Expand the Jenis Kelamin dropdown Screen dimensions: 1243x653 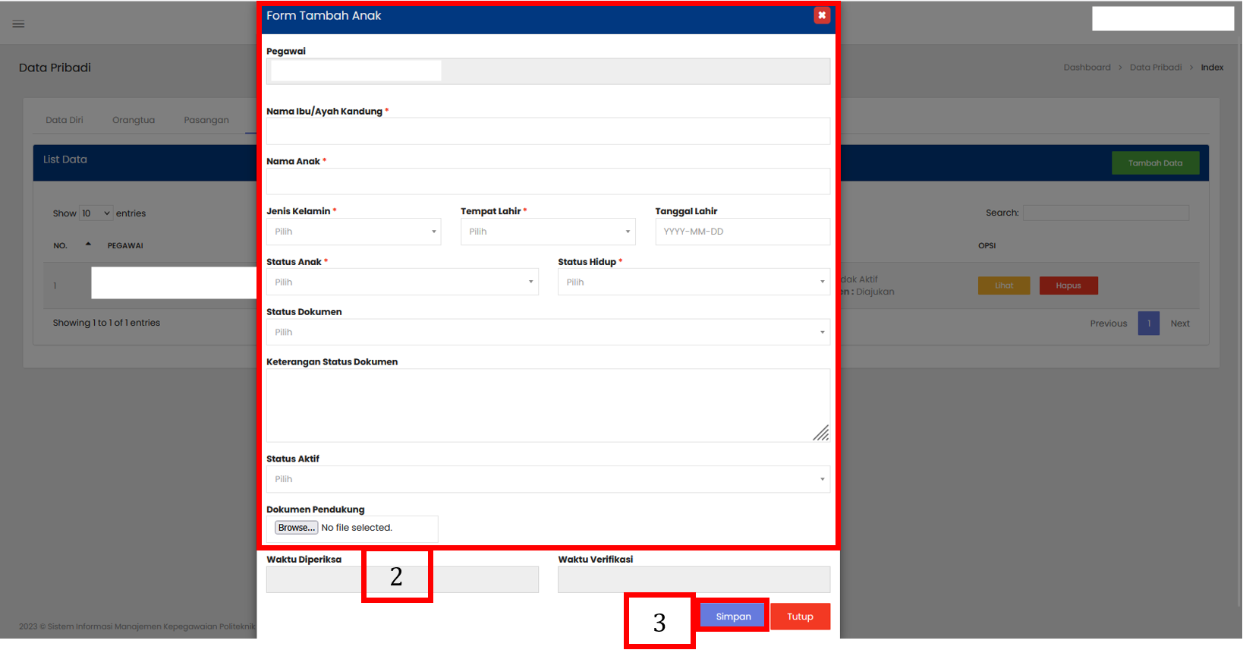[353, 232]
